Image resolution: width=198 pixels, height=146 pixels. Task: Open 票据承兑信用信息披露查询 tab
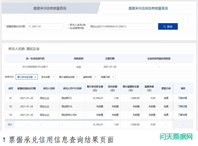pyautogui.click(x=148, y=8)
